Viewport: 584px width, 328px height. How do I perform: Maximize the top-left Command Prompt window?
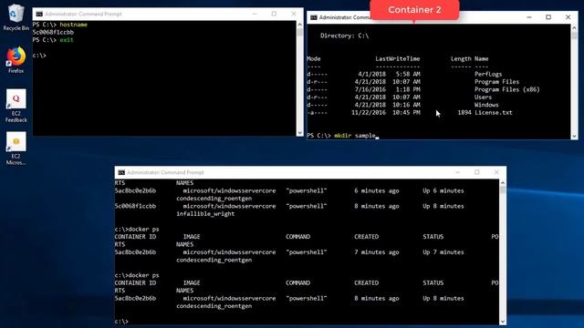pos(274,15)
